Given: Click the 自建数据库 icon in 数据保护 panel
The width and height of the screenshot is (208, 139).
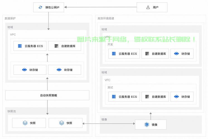Looking at the screenshot, I should (57, 46).
